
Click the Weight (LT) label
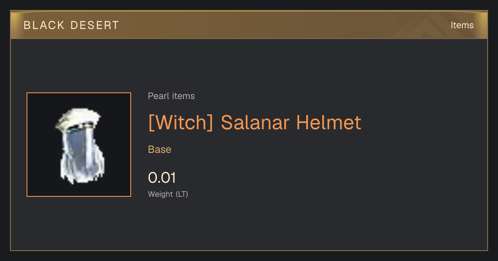tap(168, 194)
